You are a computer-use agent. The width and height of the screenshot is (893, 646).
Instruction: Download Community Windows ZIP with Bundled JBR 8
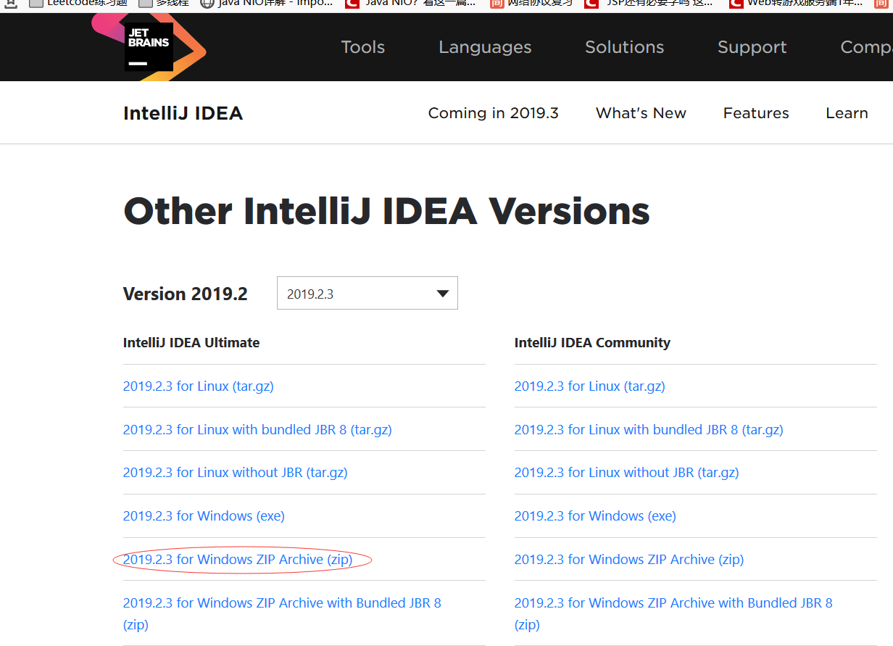(x=673, y=613)
